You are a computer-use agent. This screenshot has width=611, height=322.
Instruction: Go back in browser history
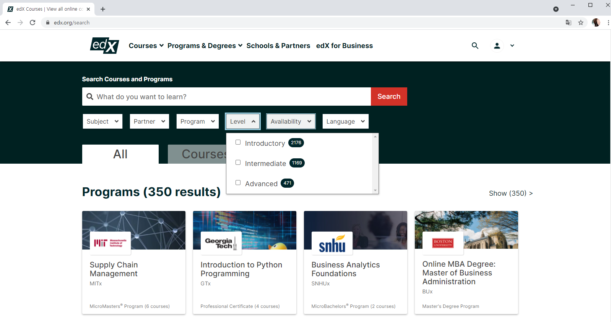tap(8, 23)
